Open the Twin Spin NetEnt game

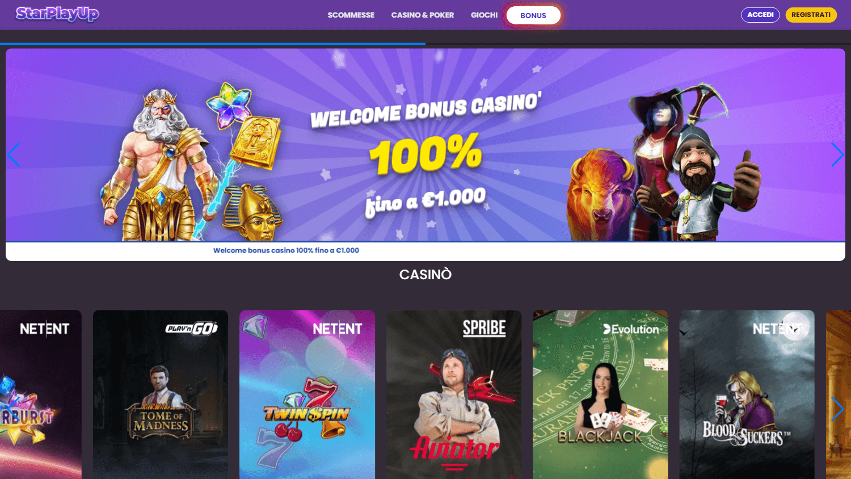coord(307,394)
